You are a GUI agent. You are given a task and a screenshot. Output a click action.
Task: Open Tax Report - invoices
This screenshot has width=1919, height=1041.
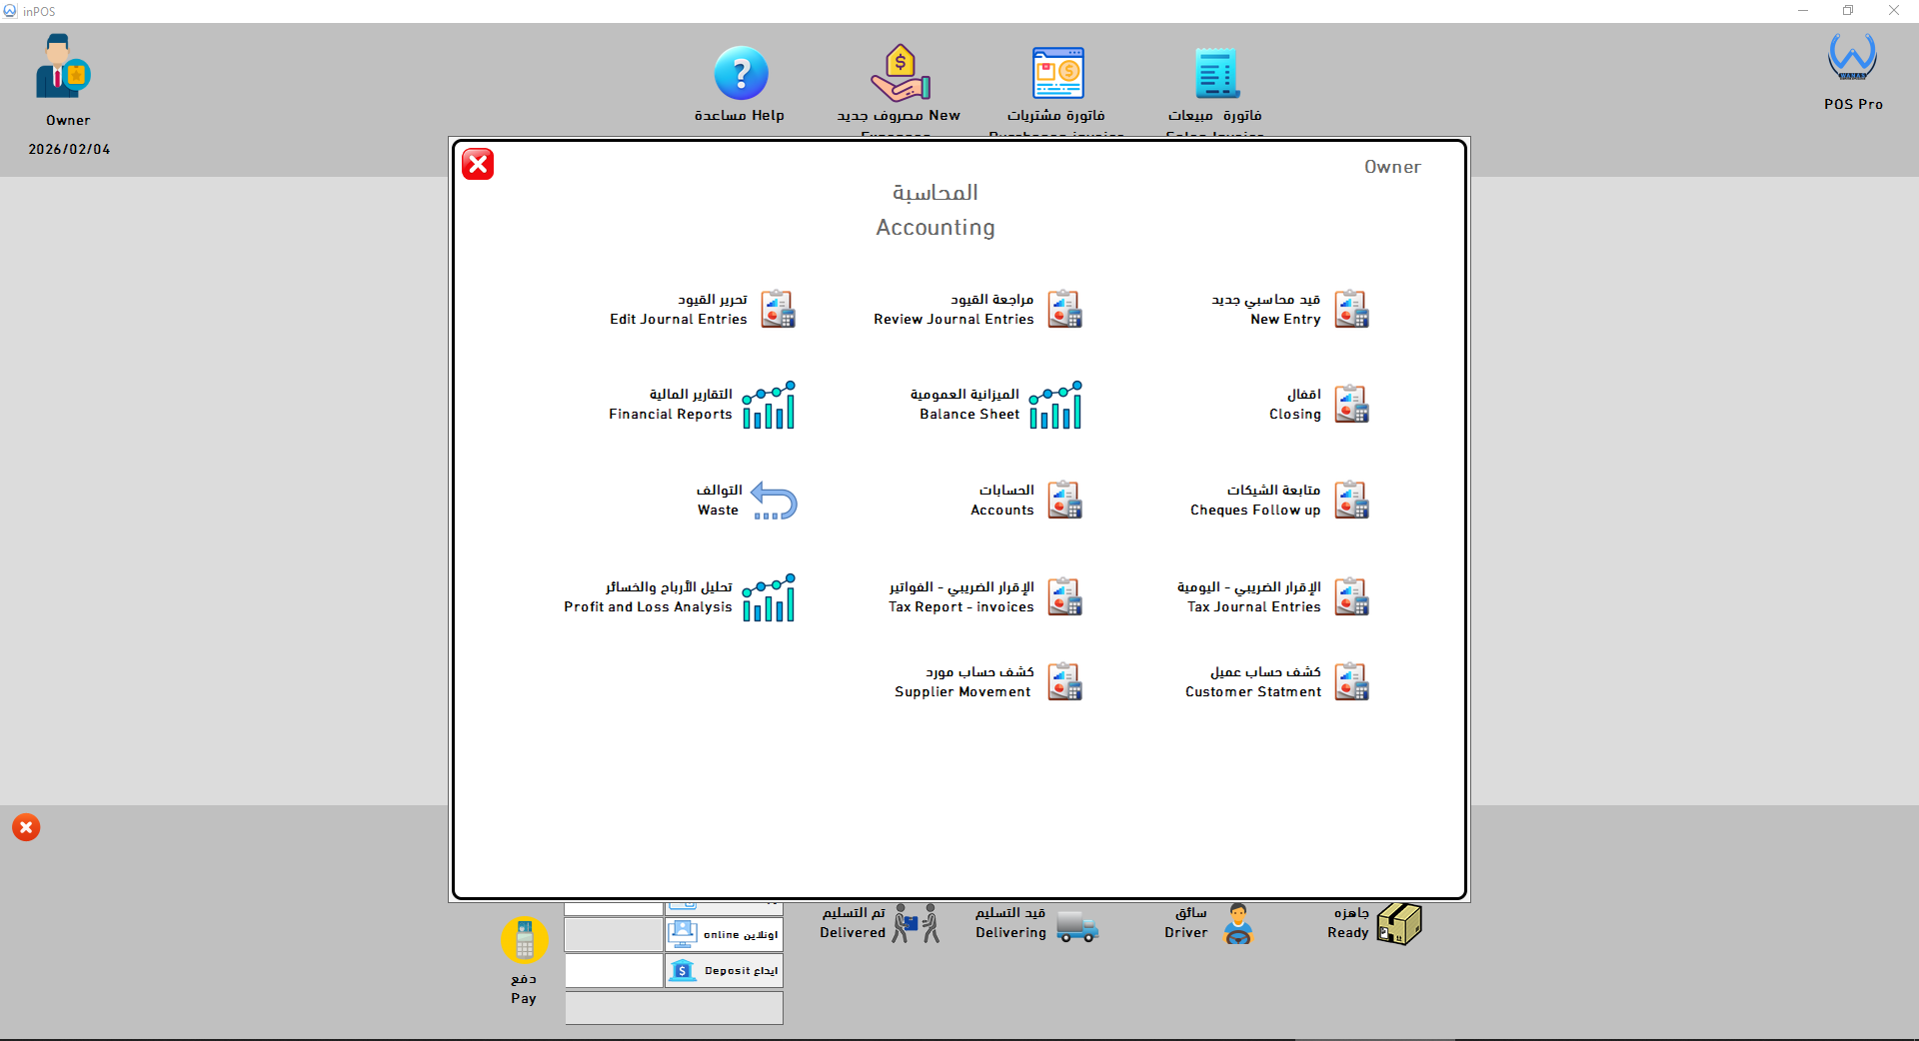(1064, 596)
